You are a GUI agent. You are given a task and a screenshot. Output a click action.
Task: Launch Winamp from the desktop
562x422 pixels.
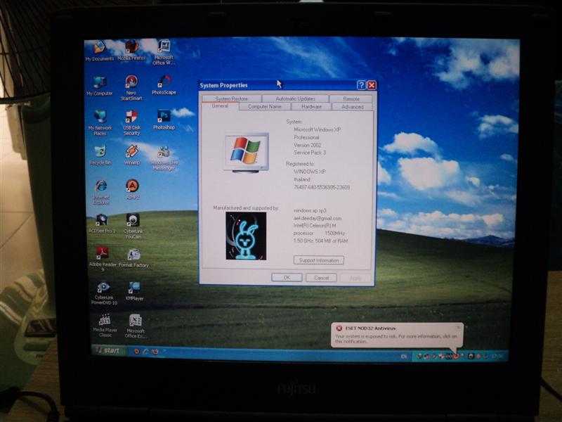(131, 155)
